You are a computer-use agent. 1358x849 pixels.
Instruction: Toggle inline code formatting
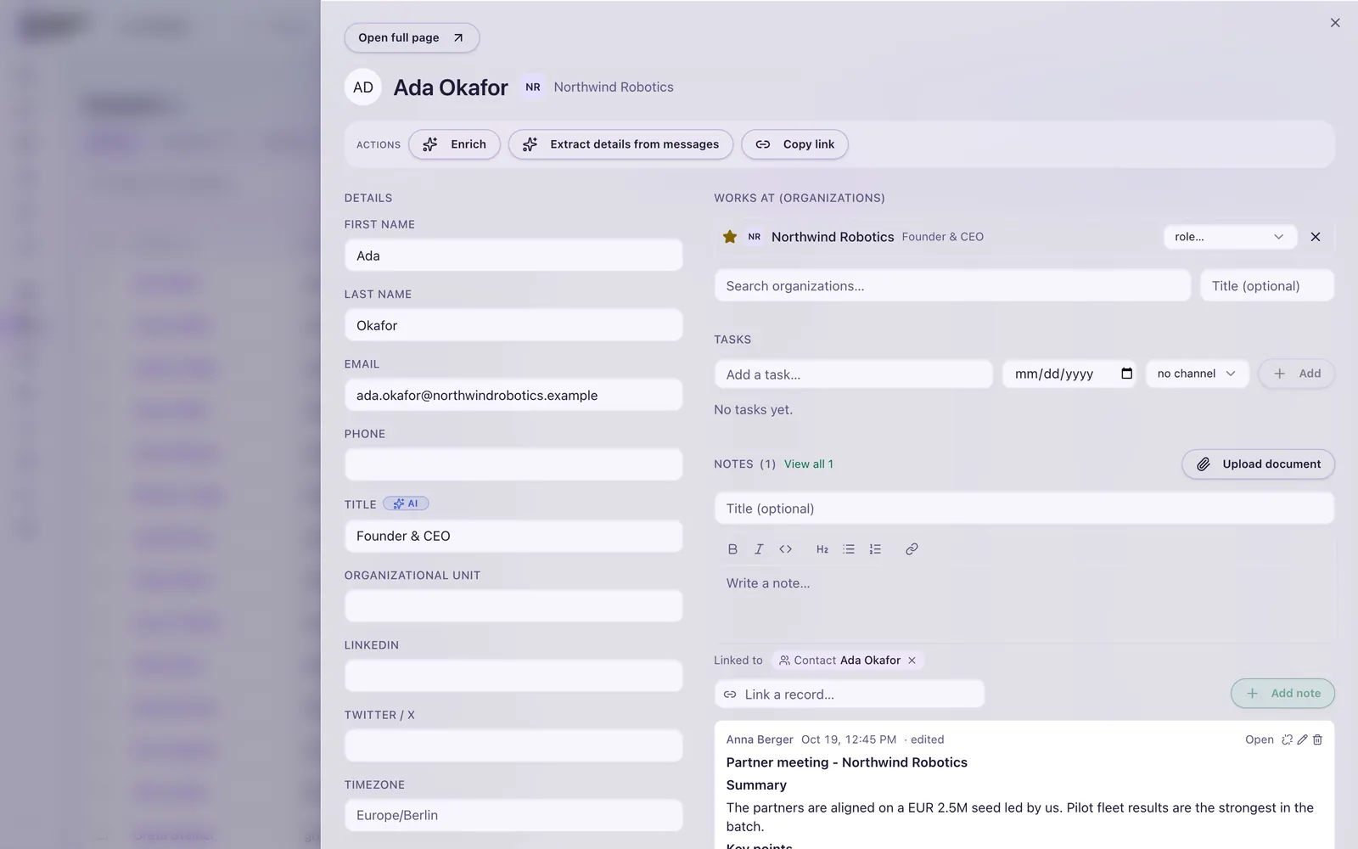tap(786, 549)
